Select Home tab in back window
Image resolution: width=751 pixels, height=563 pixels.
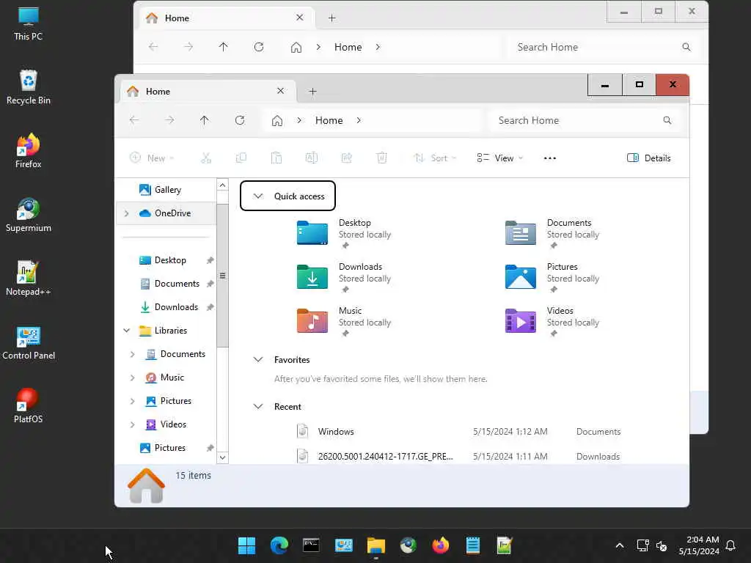tap(226, 18)
